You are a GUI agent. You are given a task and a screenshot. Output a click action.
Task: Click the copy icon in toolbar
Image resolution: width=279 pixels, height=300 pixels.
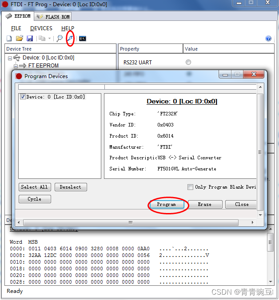pos(42,39)
